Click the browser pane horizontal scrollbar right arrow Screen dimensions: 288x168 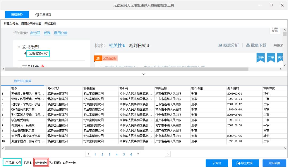click(281, 69)
